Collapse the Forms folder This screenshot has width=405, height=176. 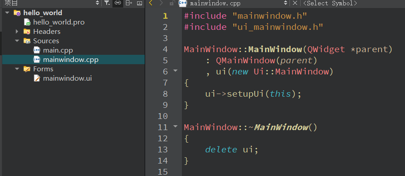[17, 69]
